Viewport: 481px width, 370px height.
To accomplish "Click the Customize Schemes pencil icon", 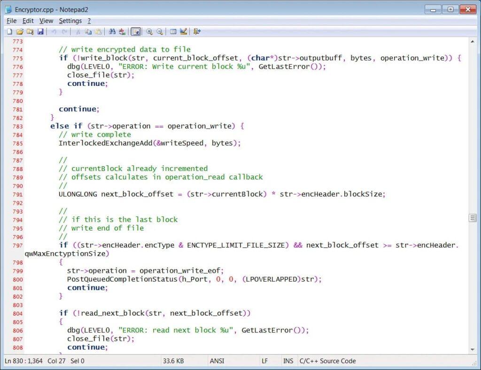I will pyautogui.click(x=184, y=31).
